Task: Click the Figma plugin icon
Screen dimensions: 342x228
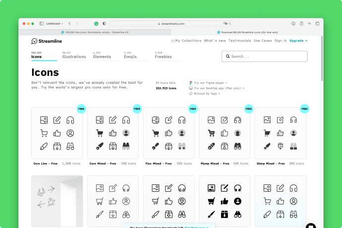Action: 191,83
